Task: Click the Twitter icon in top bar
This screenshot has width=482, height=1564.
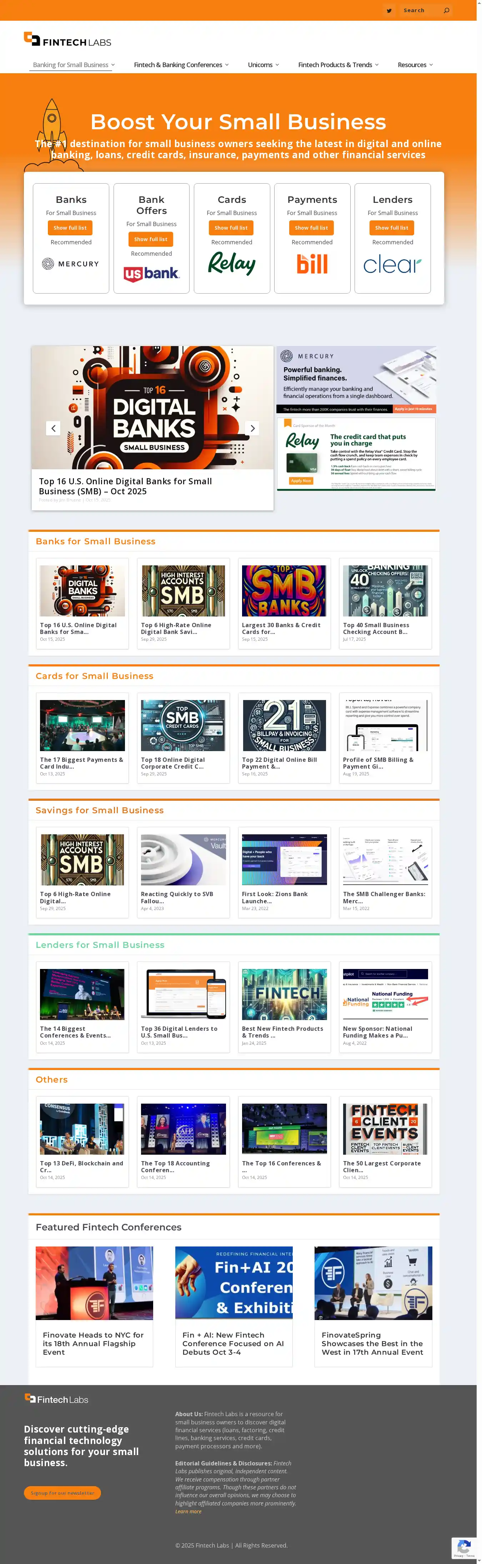Action: (389, 10)
